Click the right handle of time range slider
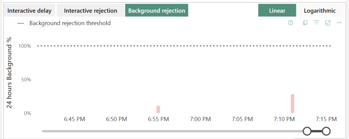This screenshot has width=349, height=139. 326,131
